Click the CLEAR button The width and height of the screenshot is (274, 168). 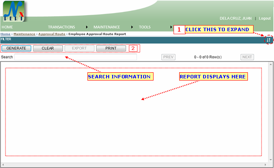click(48, 48)
